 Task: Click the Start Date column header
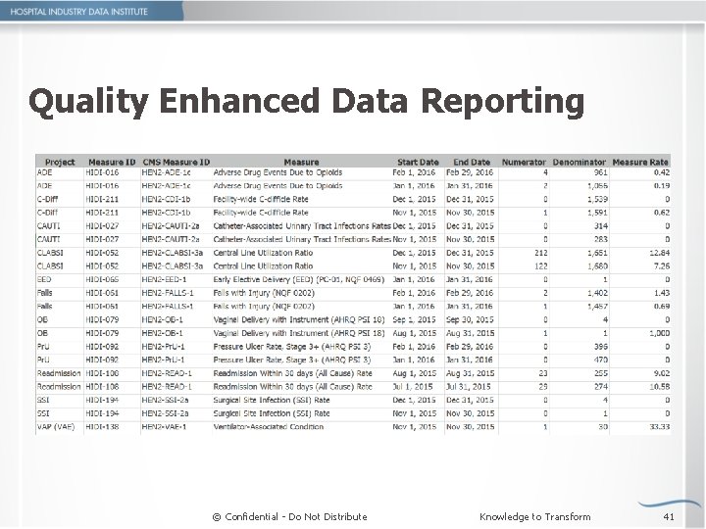tap(418, 162)
